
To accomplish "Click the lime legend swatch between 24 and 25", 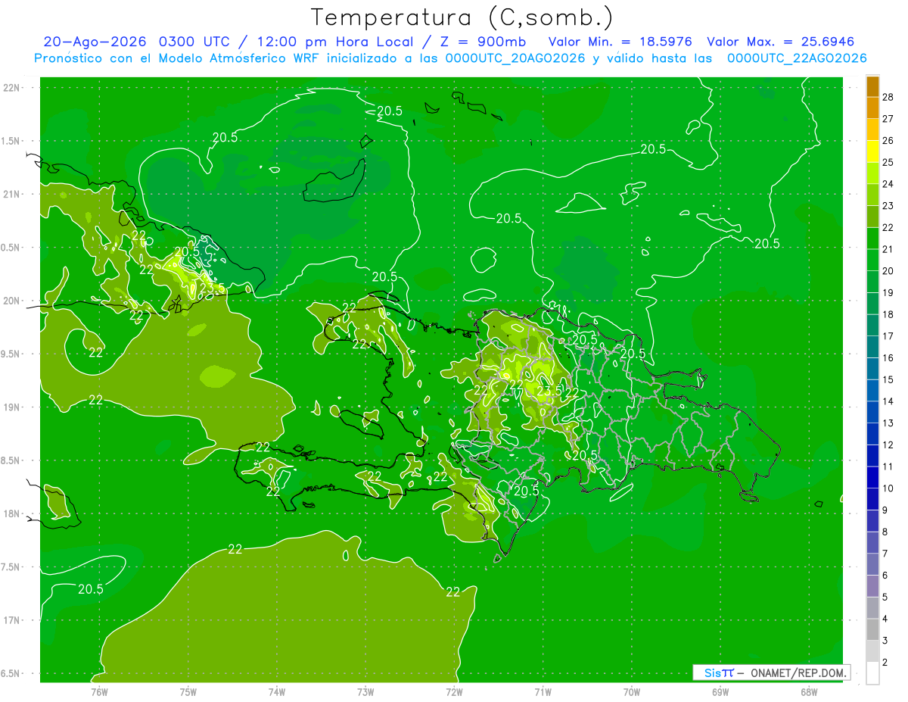I will tap(872, 173).
